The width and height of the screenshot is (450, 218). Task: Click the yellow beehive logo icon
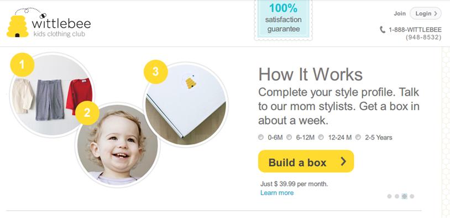18,27
